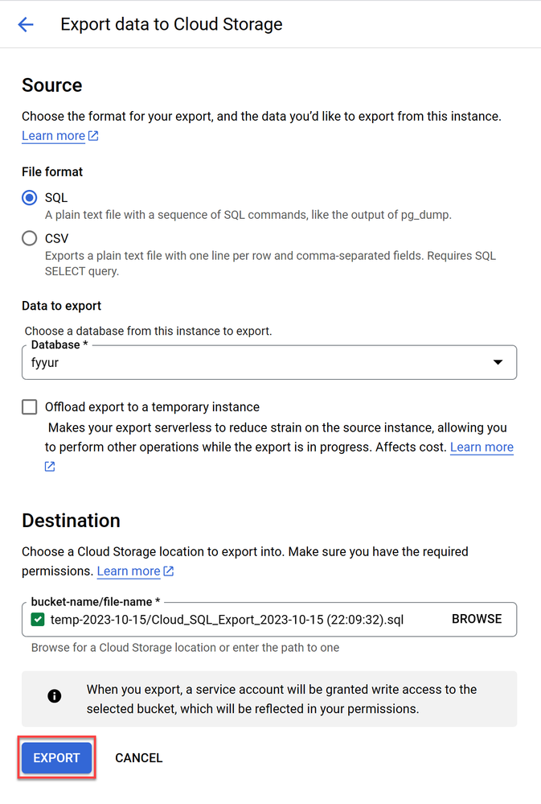Screen dimensions: 541x804
Task: Click the Destination heading
Action: (71, 521)
